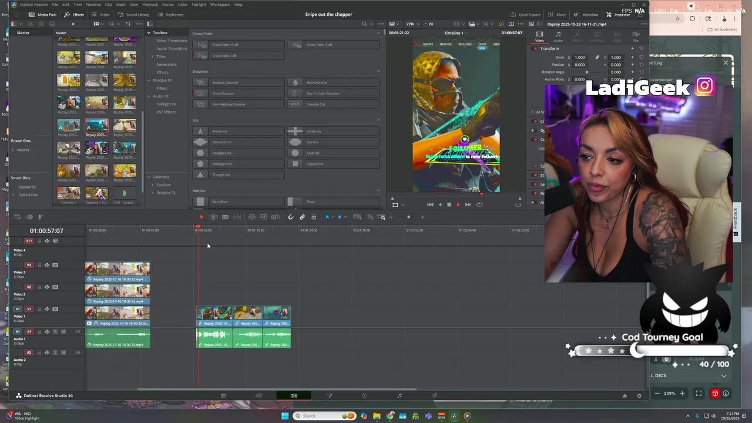
Task: Toggle the Transform section enable dot
Action: click(535, 49)
